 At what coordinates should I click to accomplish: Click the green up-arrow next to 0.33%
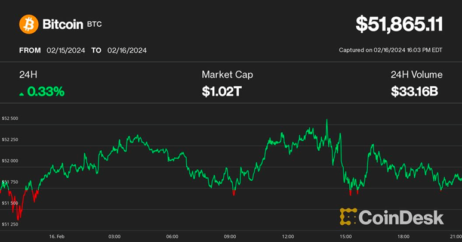pos(22,93)
